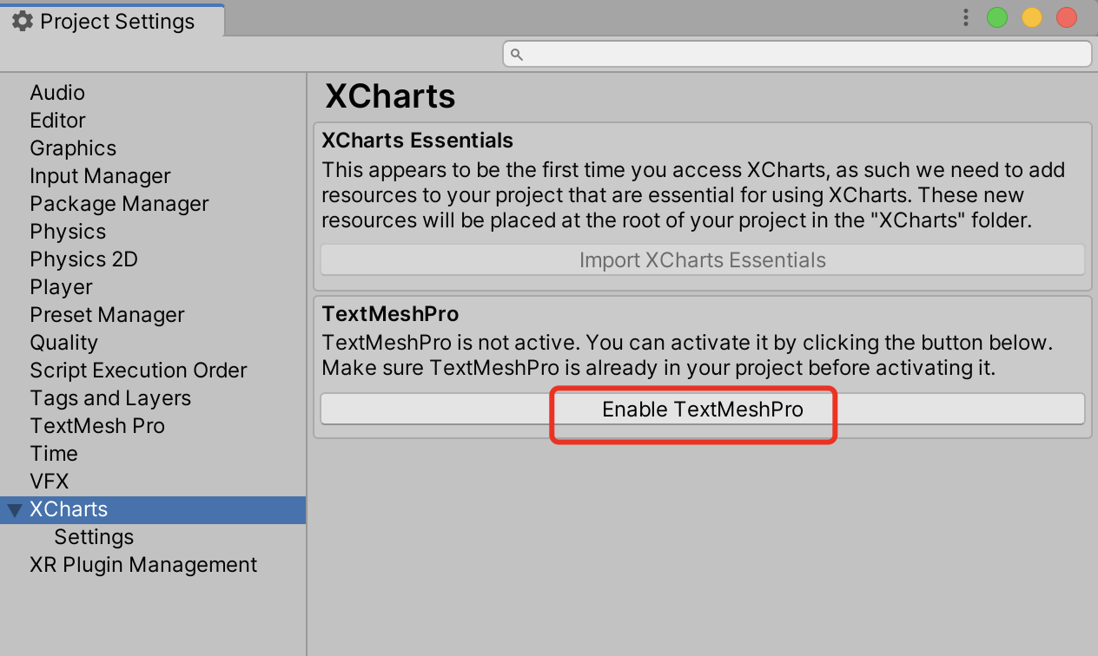Open Tags and Layers settings
Screen dimensions: 1098x656
coord(110,398)
